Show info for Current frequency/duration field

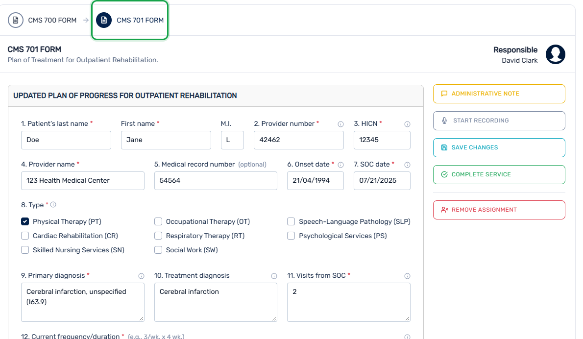coord(407,337)
